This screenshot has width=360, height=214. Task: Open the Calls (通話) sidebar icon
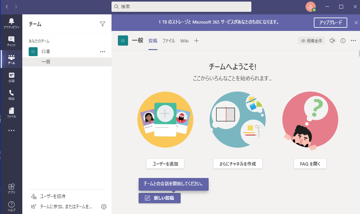coord(11,95)
